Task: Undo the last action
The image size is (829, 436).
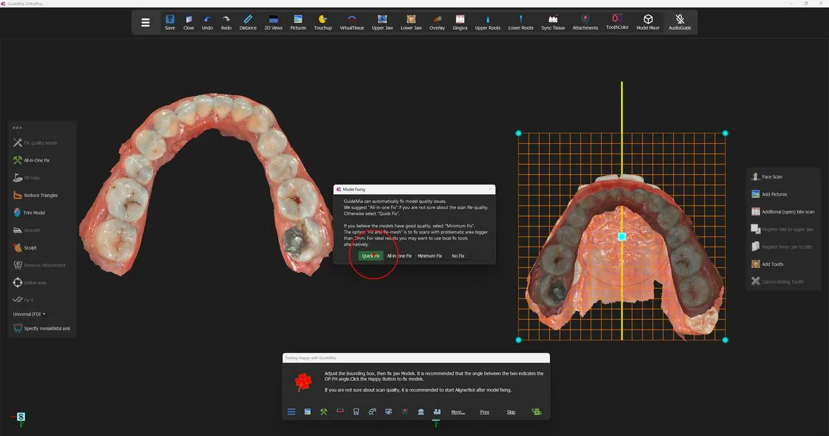Action: (207, 23)
